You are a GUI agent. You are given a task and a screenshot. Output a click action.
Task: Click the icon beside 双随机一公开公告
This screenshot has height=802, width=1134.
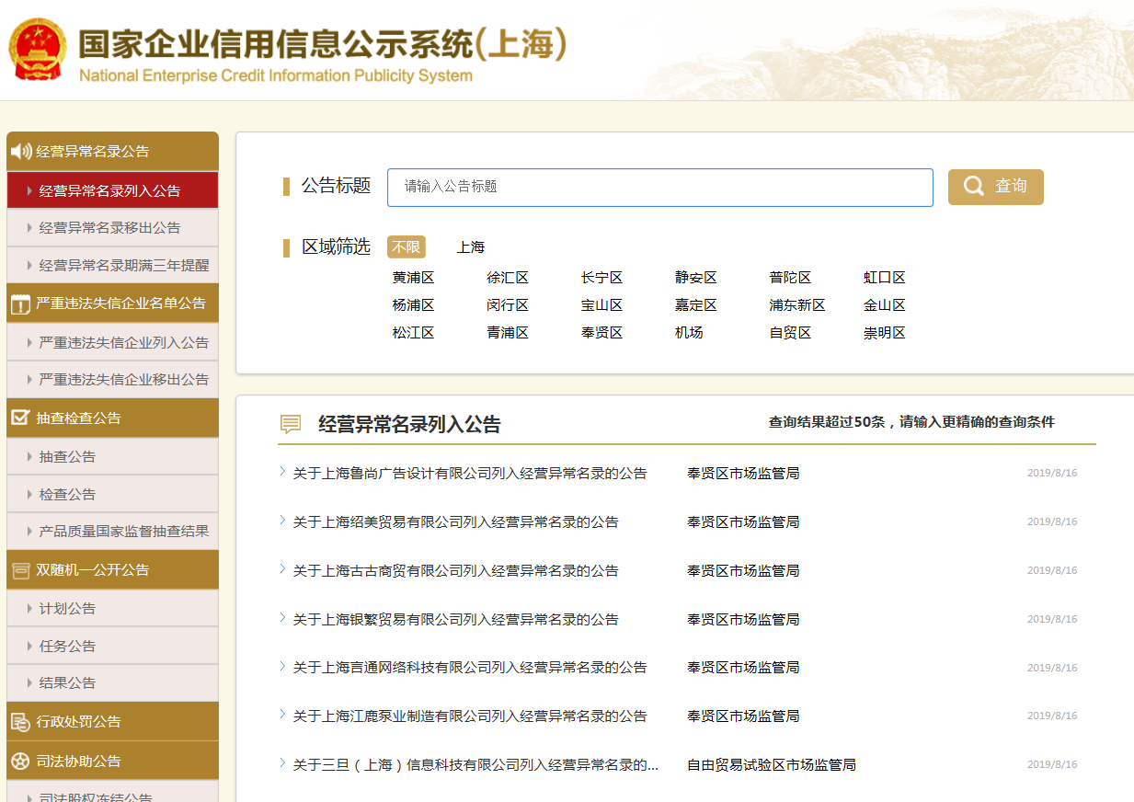click(20, 570)
